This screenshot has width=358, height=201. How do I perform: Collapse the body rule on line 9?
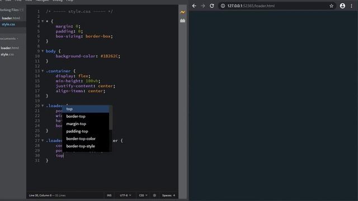pyautogui.click(x=43, y=51)
